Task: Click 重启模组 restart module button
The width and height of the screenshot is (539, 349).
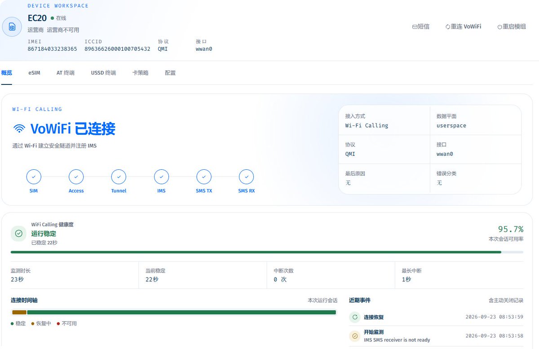Action: tap(511, 27)
